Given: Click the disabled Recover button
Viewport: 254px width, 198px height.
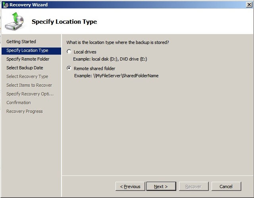Looking at the screenshot, I should click(194, 187).
